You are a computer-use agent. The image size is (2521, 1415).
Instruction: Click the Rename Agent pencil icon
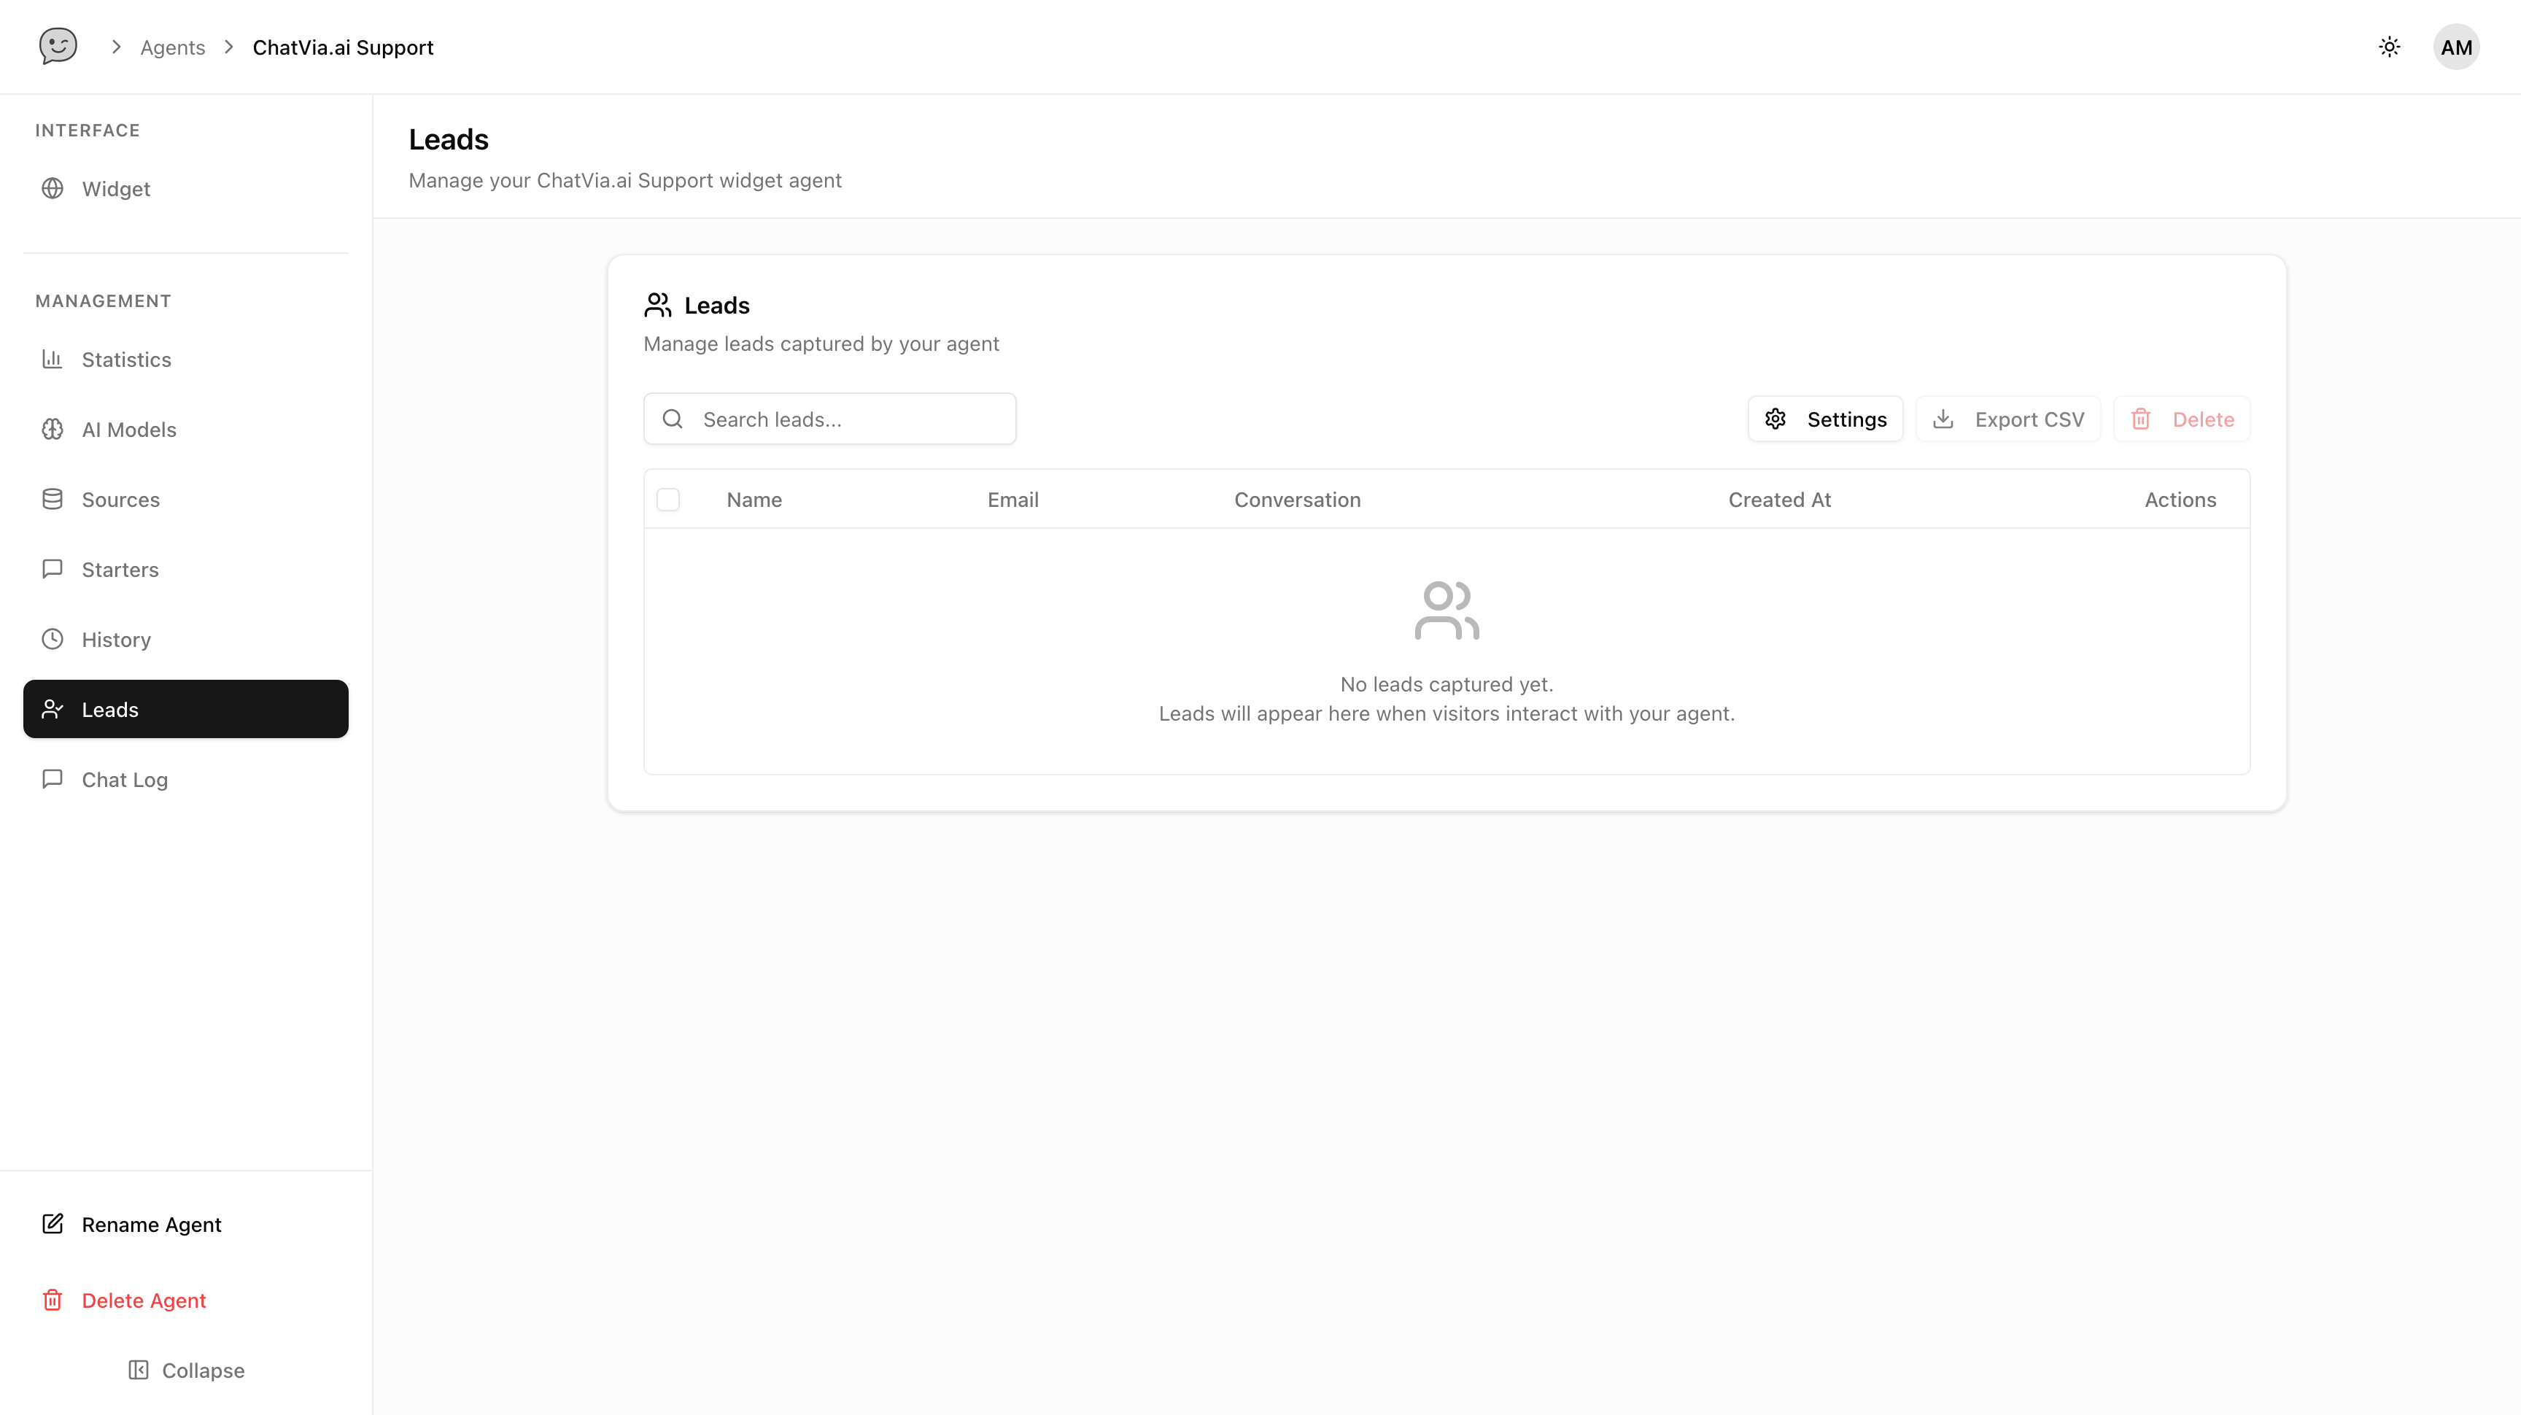pos(53,1224)
